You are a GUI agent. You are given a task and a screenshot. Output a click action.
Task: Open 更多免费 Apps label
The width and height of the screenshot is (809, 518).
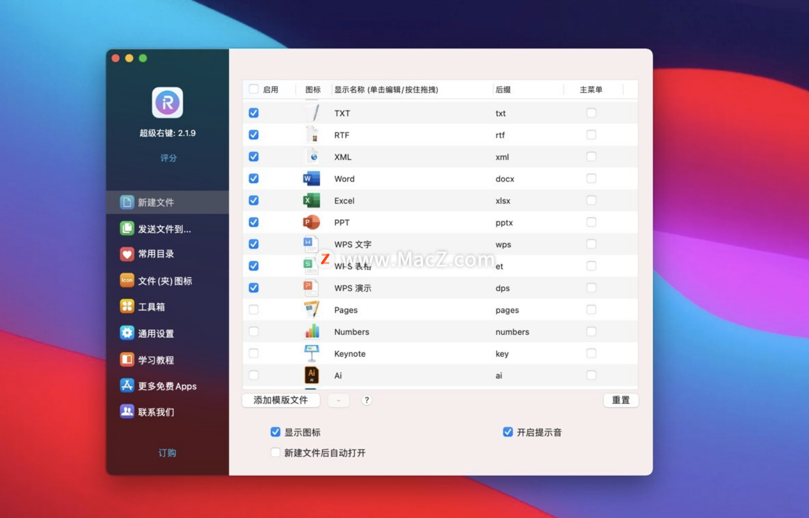click(x=167, y=386)
